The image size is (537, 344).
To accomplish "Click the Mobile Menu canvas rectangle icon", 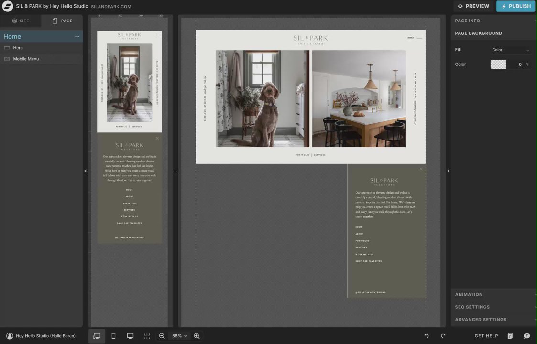I will [x=7, y=59].
